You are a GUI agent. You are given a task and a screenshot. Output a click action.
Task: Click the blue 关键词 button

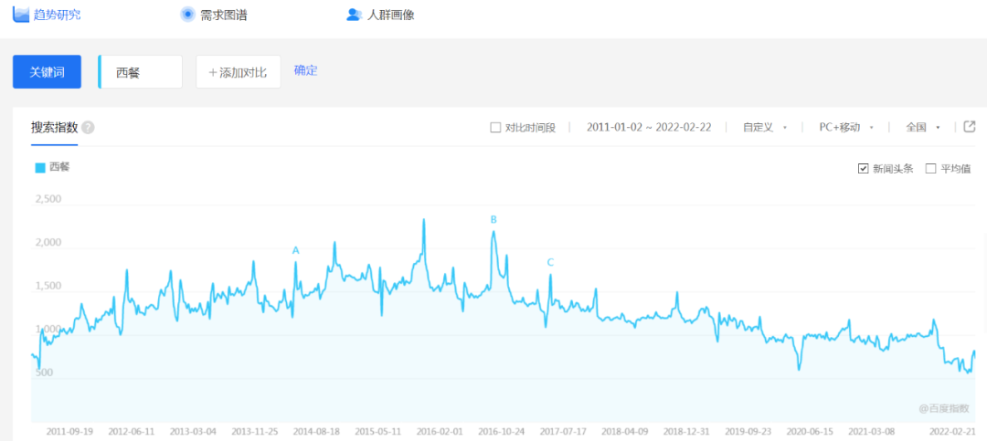(x=47, y=72)
